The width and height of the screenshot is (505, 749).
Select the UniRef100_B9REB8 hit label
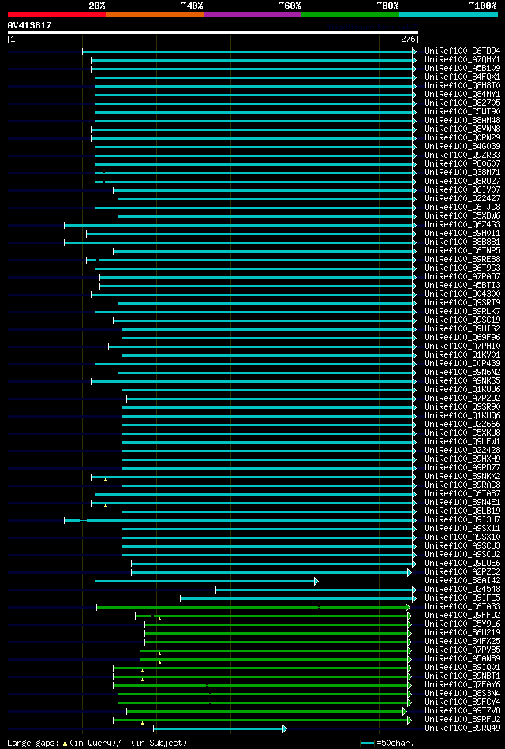click(x=462, y=260)
